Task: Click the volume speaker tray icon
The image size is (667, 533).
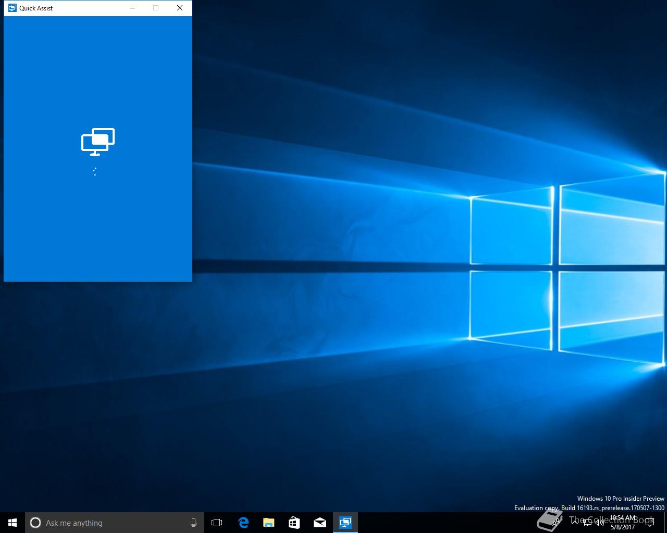Action: [600, 523]
